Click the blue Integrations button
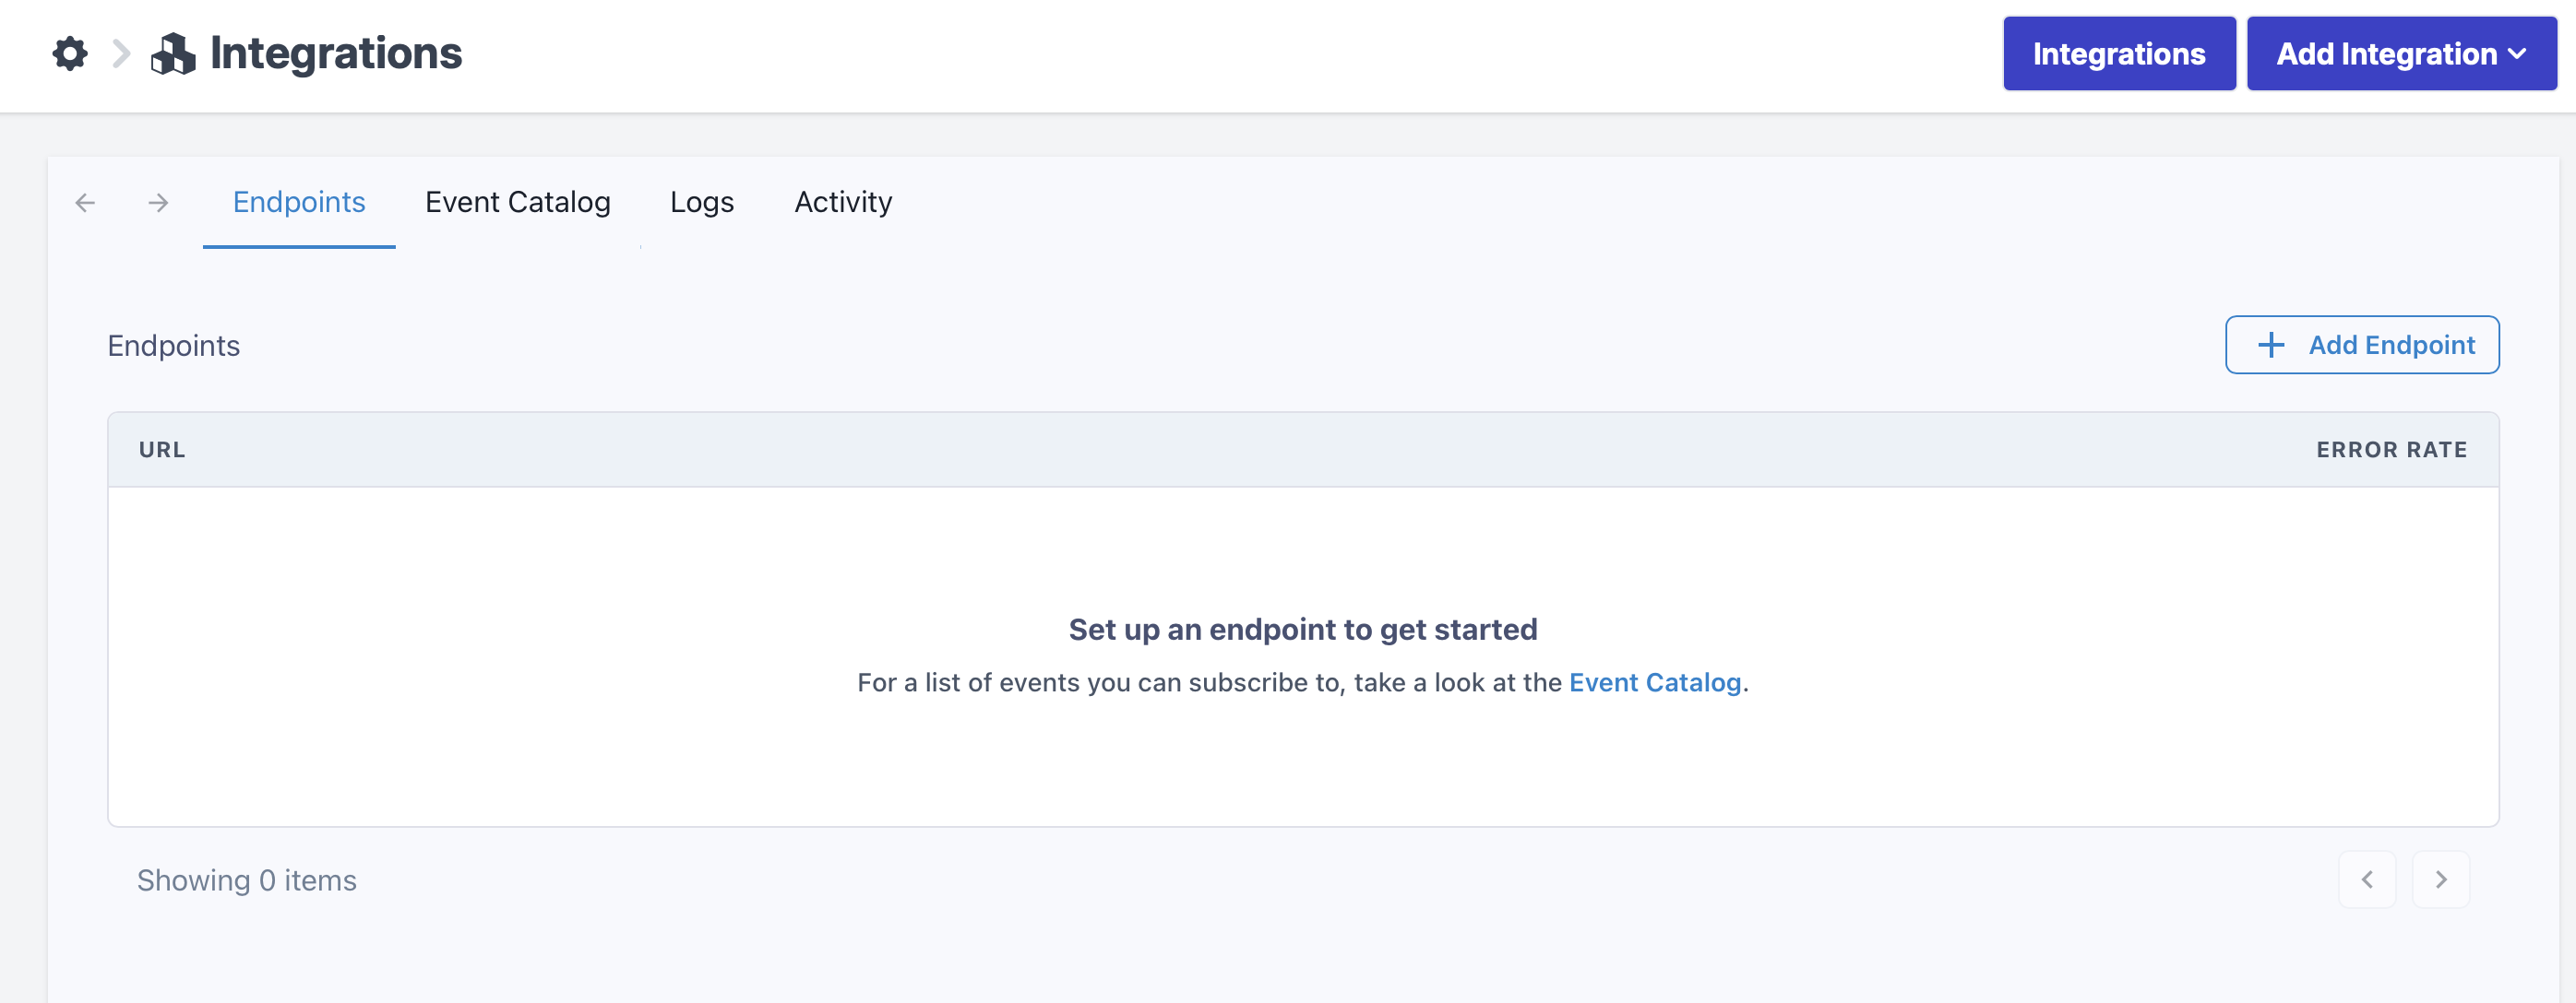This screenshot has height=1003, width=2576. click(x=2119, y=54)
